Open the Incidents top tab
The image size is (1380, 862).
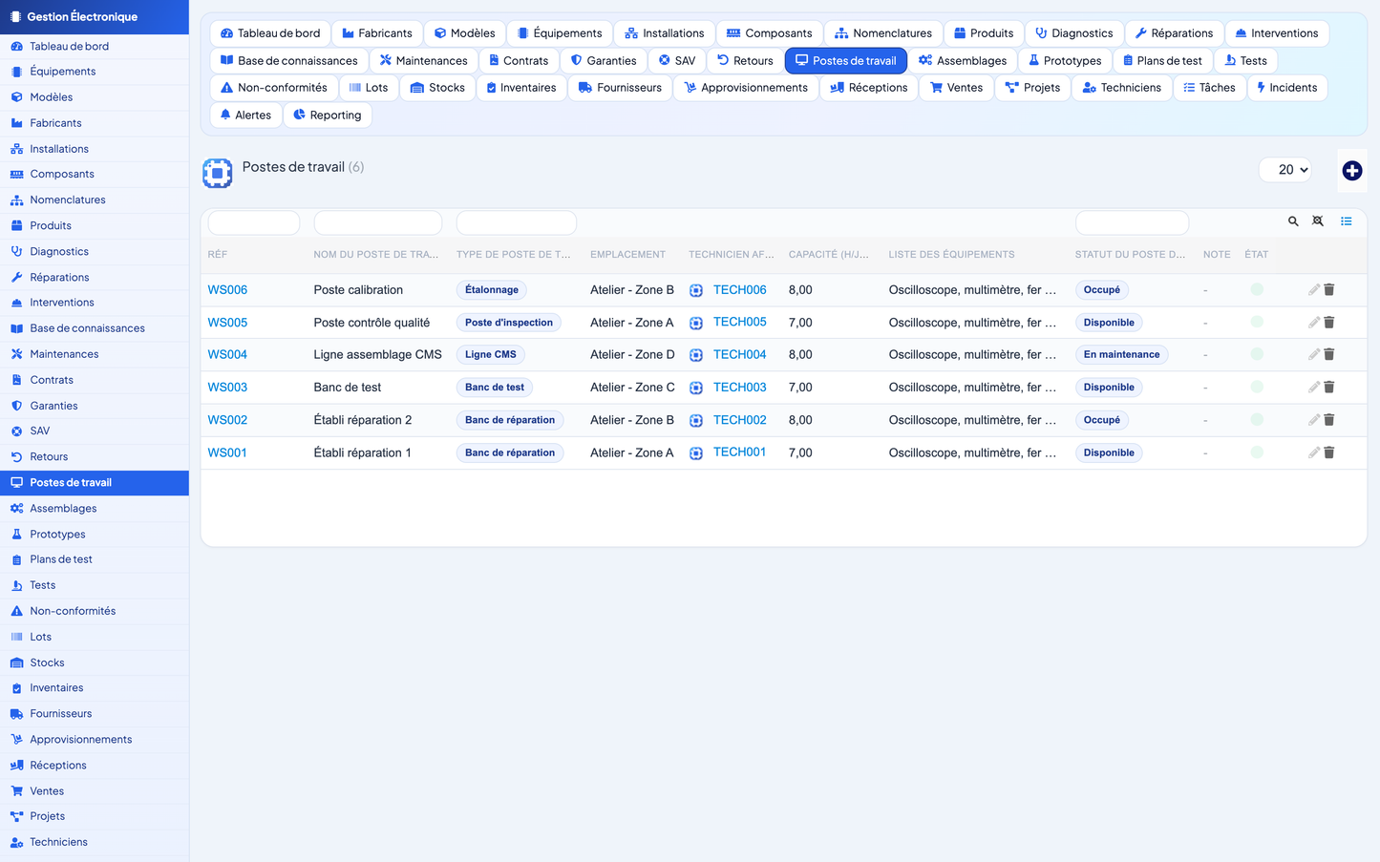1286,88
